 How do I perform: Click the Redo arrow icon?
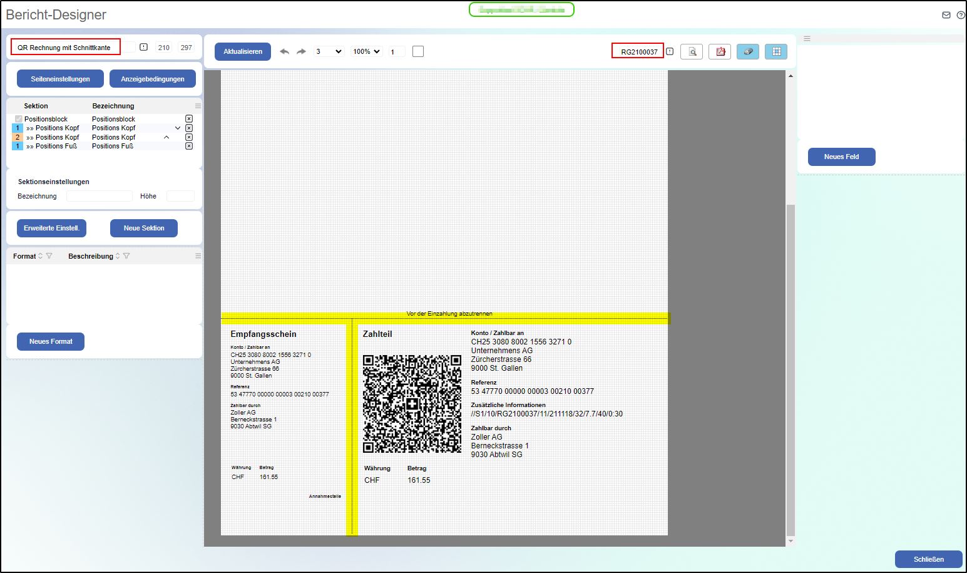pyautogui.click(x=301, y=51)
